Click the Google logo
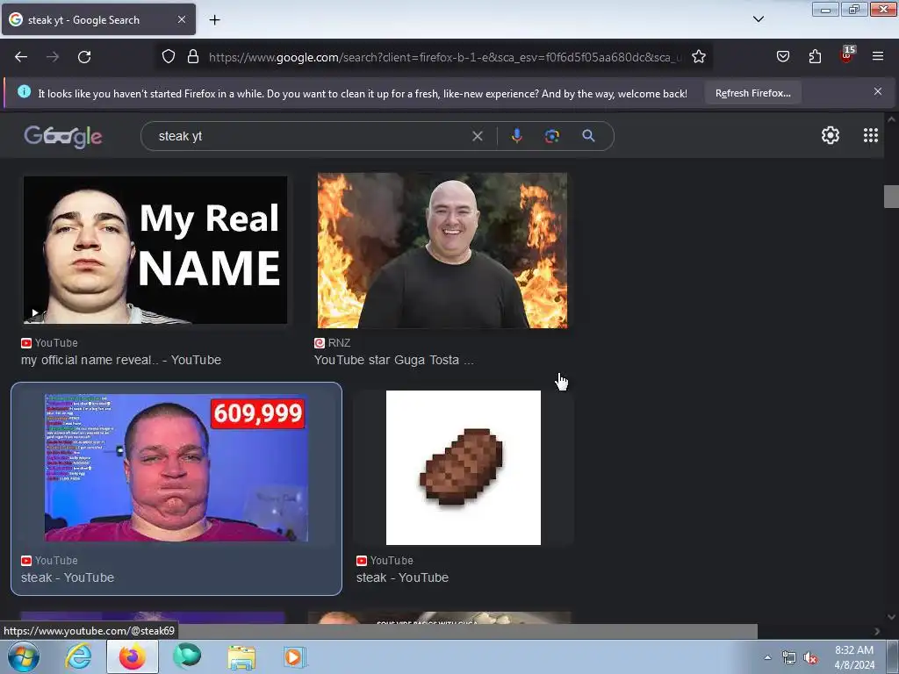 [63, 136]
